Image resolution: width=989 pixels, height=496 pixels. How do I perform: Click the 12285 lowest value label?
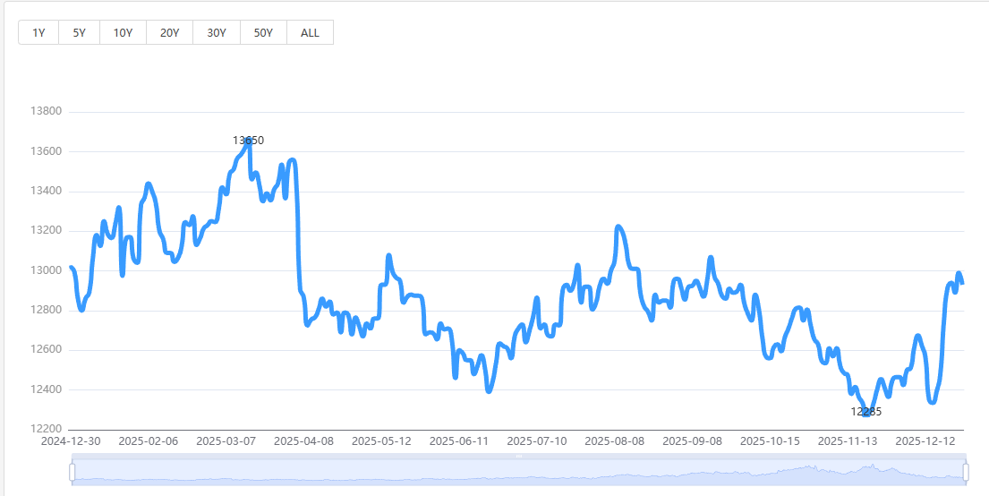[x=865, y=412]
